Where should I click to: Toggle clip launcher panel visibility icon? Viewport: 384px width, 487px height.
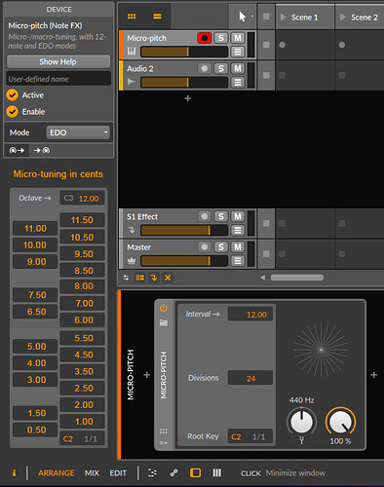140,278
